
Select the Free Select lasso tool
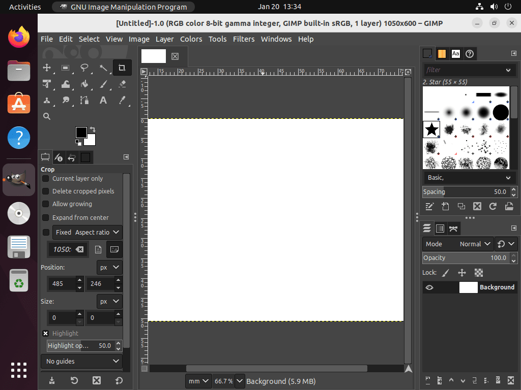click(84, 68)
